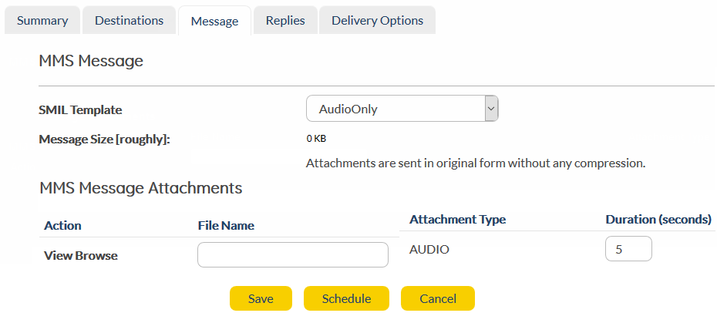Cancel the MMS message form

click(x=437, y=299)
